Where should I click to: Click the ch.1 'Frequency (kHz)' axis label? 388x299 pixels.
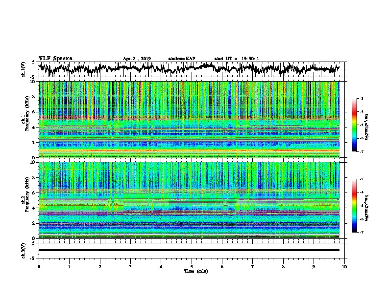click(27, 113)
